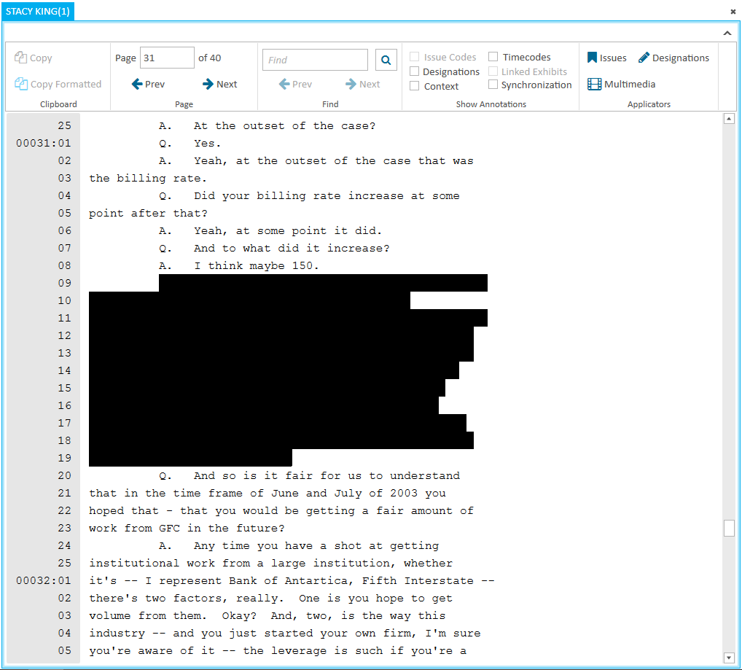Click the Copy Formatted icon
The width and height of the screenshot is (742, 670).
click(21, 84)
